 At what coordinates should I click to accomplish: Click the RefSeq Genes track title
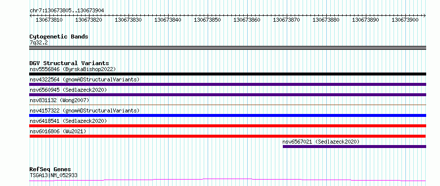coord(50,170)
